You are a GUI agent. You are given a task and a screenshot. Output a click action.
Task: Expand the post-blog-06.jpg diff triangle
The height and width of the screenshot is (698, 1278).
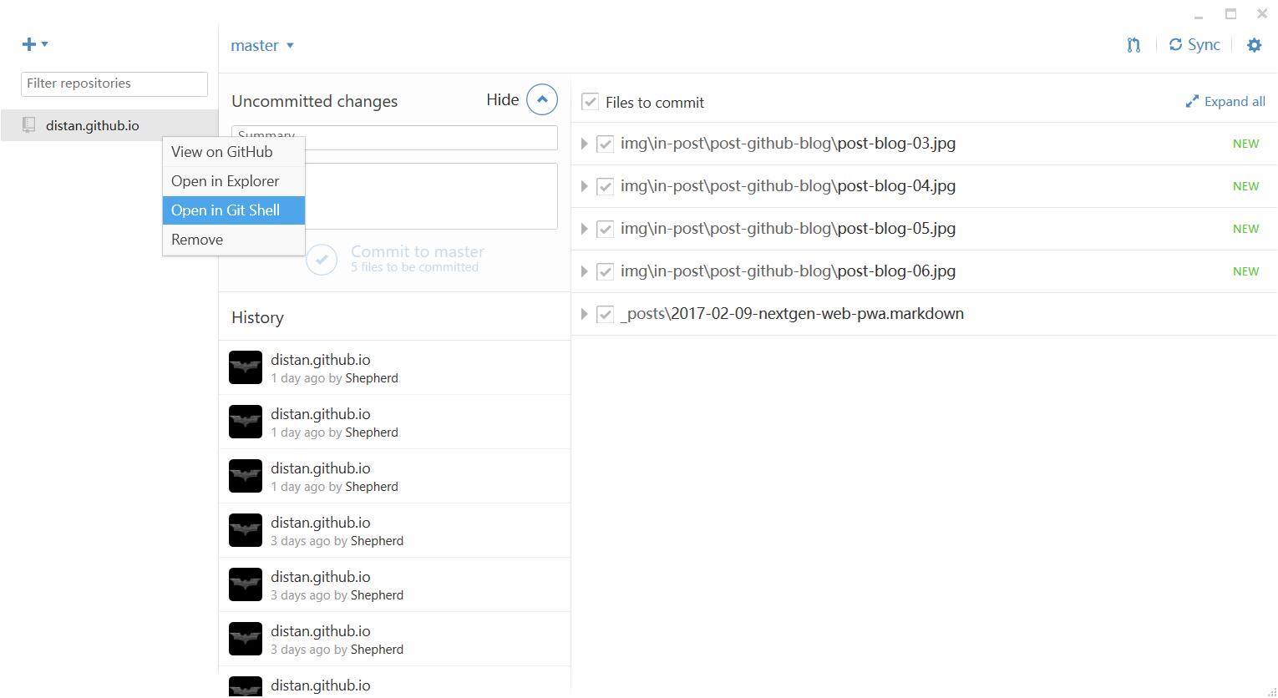pos(584,271)
